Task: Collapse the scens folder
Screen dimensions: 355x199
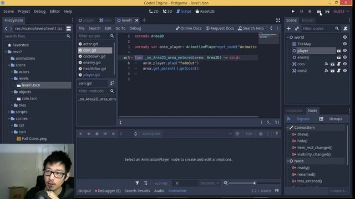Action: coord(9,65)
